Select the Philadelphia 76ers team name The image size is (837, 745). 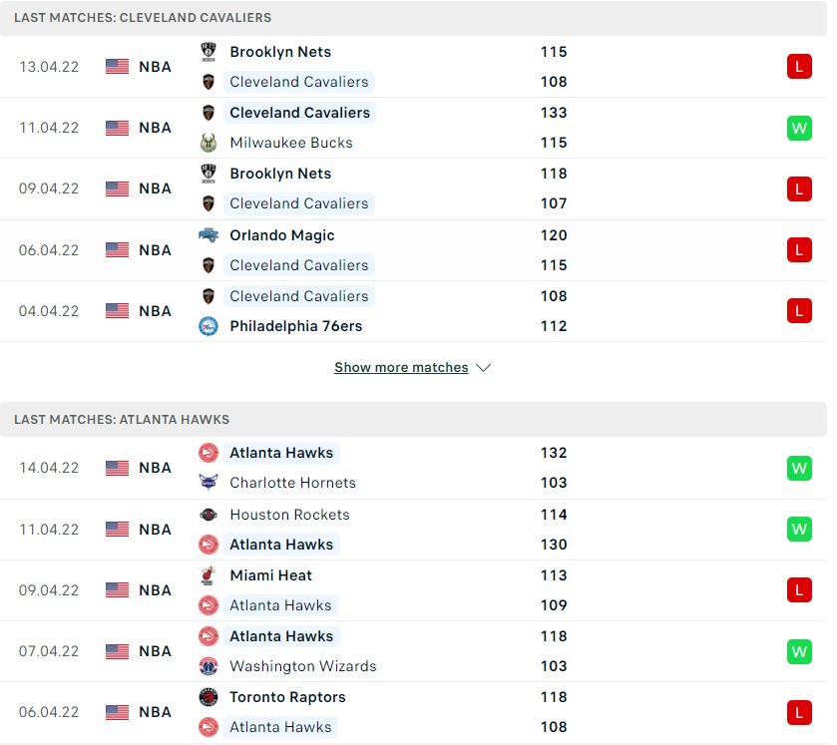click(x=295, y=326)
